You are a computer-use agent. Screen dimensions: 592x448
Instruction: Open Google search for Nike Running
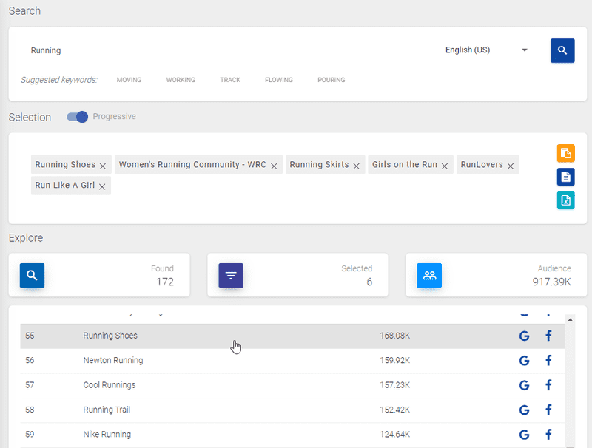pos(524,435)
